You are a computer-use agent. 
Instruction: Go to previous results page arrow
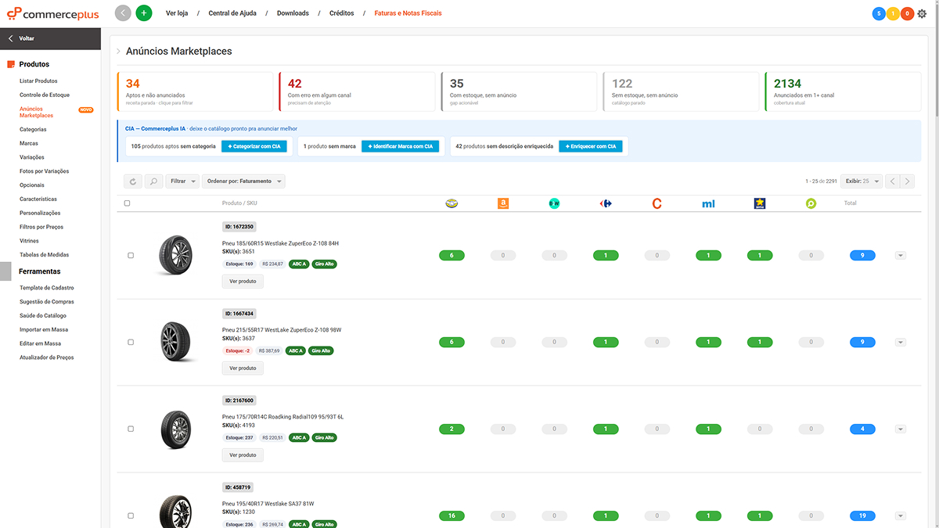click(893, 181)
